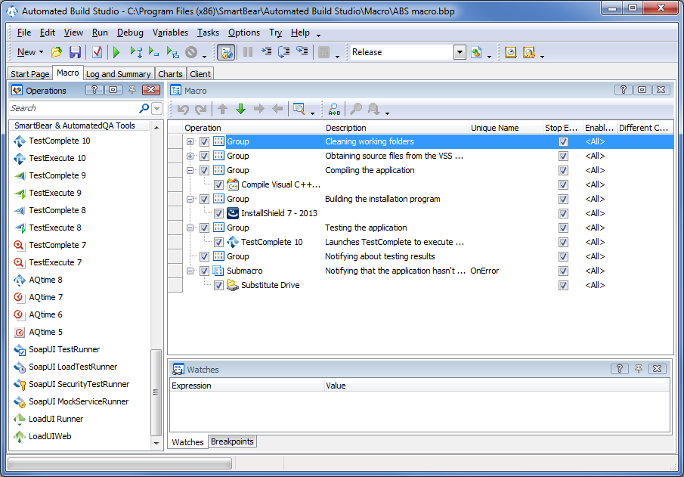
Task: Save the macro with floppy disk icon
Action: tap(75, 52)
